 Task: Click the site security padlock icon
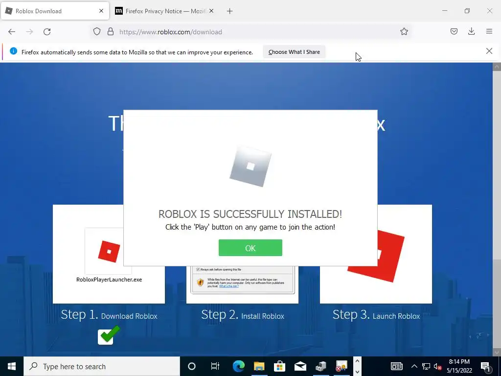click(x=111, y=32)
